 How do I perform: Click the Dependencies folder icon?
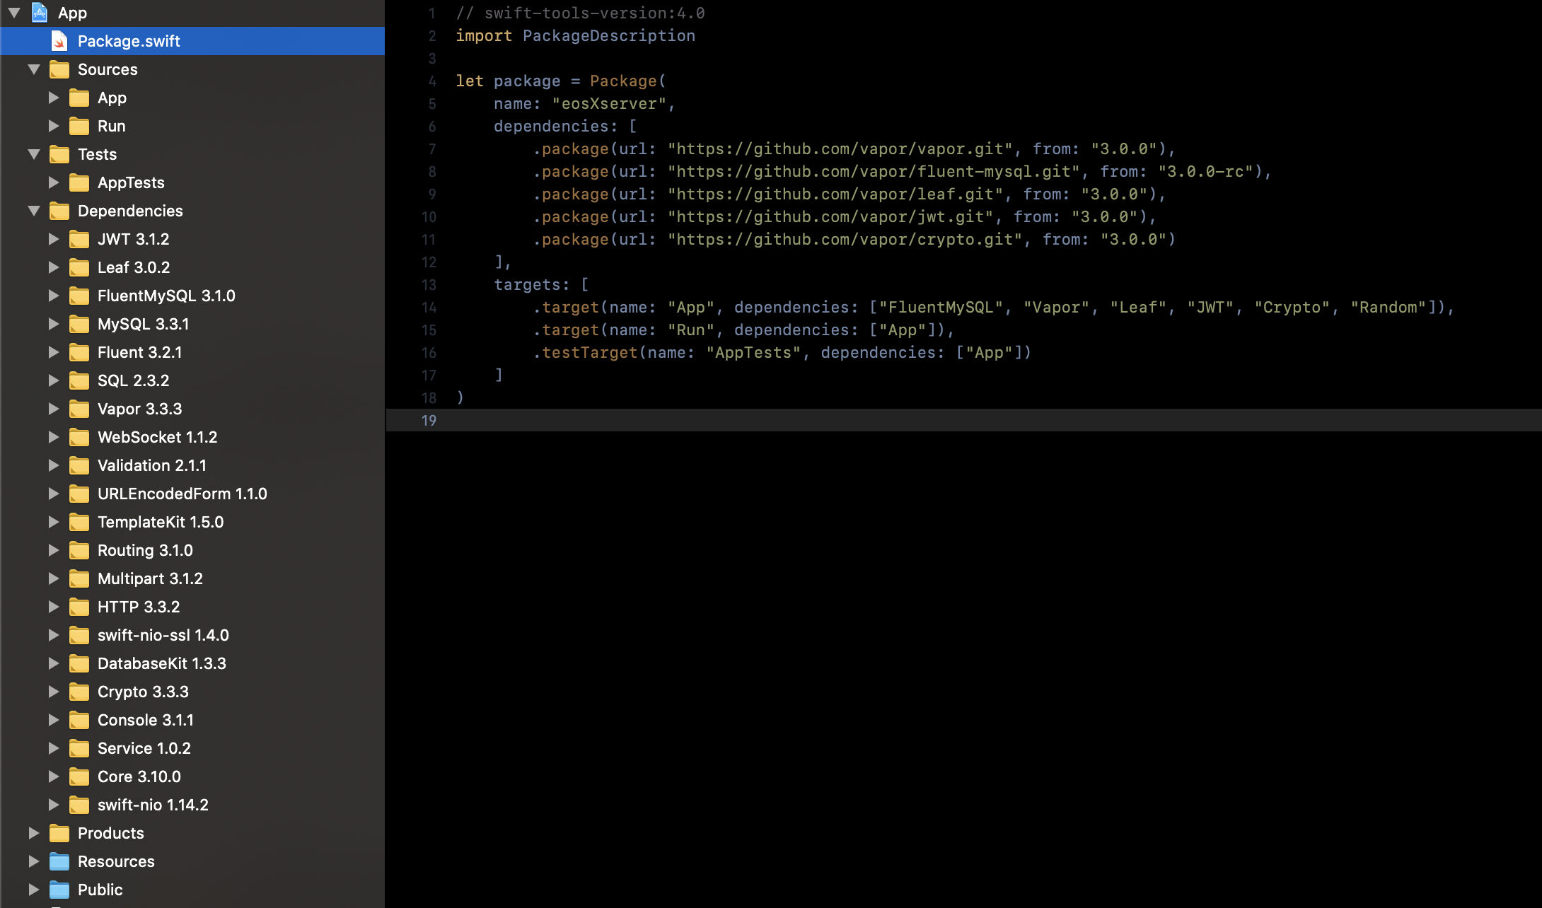[x=61, y=211]
